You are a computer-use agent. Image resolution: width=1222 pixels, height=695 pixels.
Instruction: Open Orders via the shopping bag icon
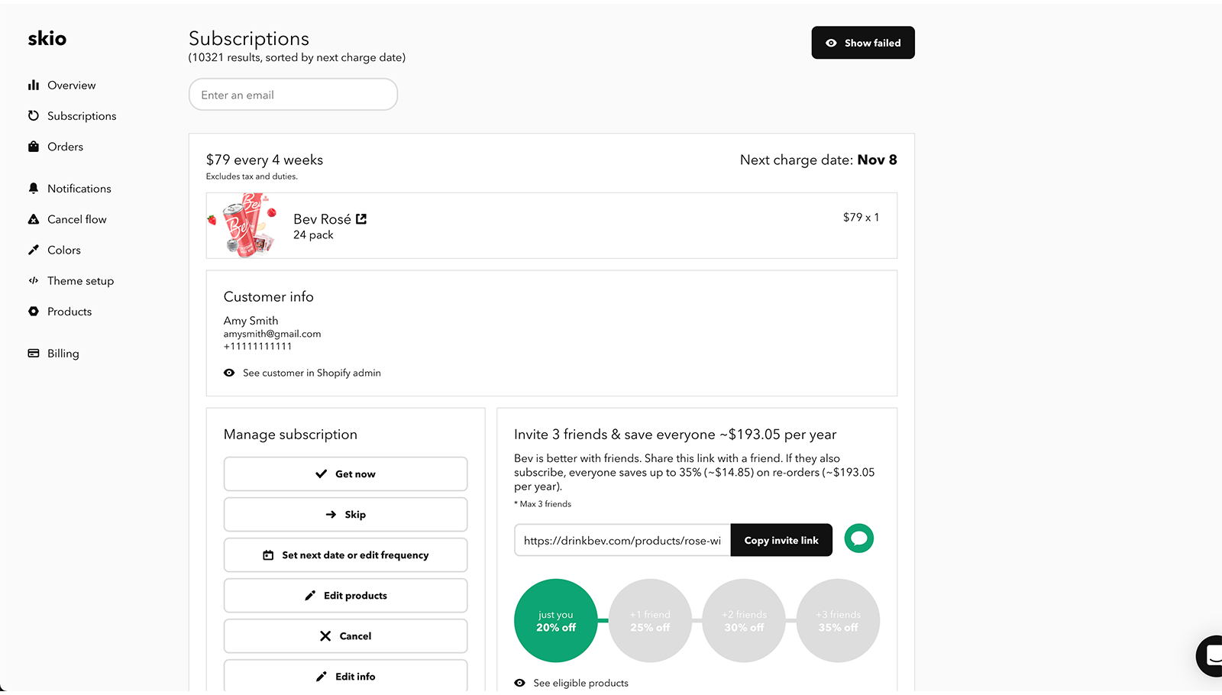pyautogui.click(x=34, y=146)
